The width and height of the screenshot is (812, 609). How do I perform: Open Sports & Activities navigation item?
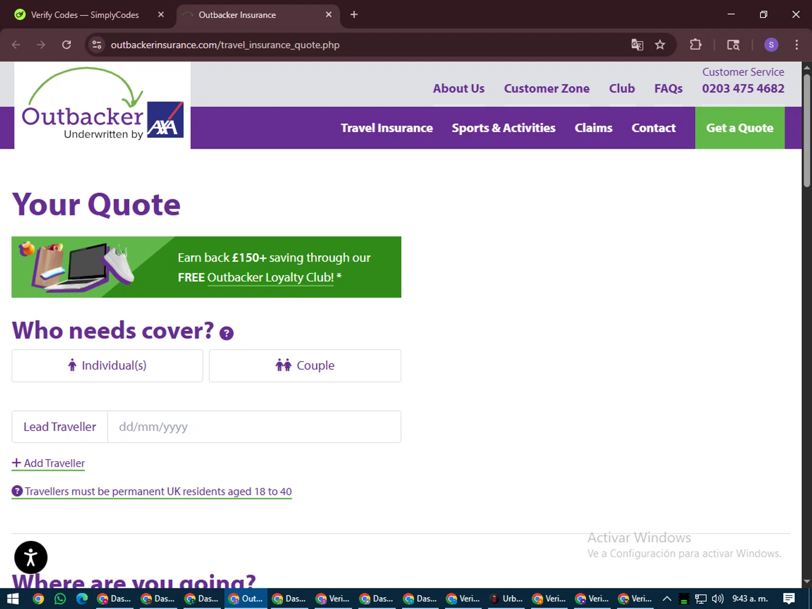(x=503, y=128)
